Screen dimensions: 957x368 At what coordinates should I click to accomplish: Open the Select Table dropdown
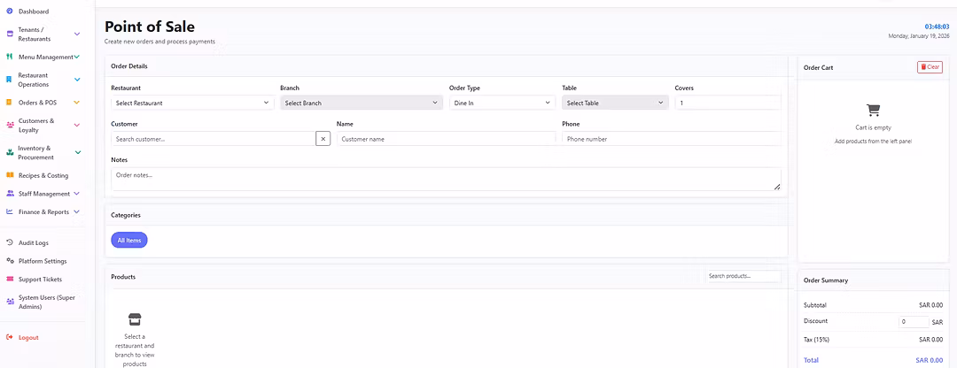click(615, 103)
